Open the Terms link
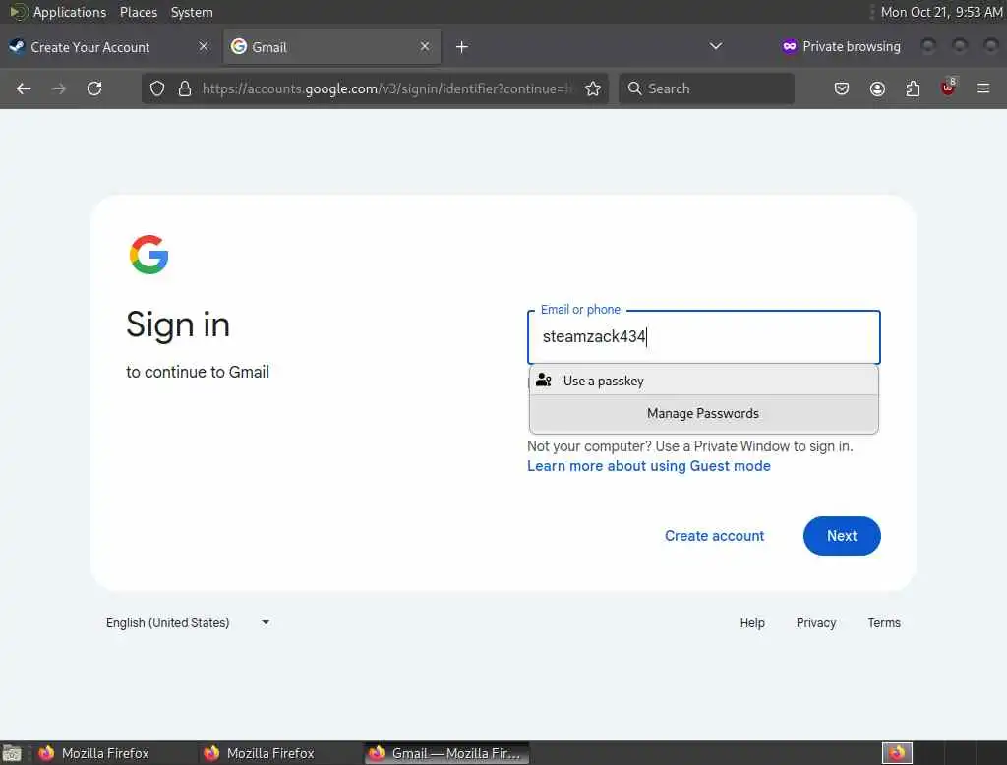 (884, 622)
